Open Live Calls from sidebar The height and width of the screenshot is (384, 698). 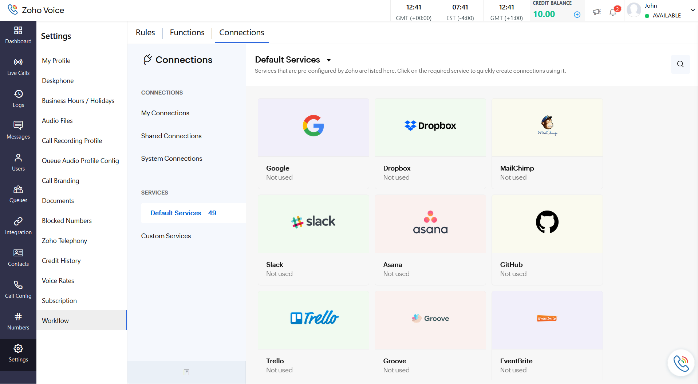18,67
